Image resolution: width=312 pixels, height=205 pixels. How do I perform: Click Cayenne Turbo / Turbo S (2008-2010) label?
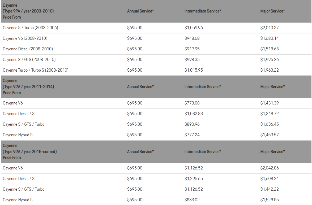pyautogui.click(x=36, y=70)
